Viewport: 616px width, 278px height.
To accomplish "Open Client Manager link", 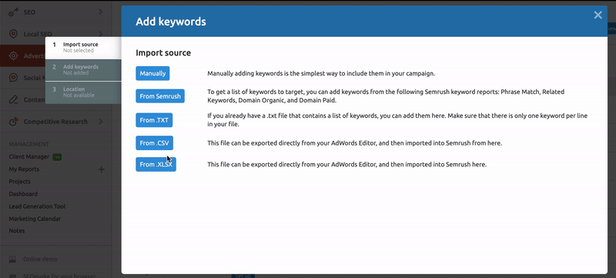I will (x=29, y=156).
